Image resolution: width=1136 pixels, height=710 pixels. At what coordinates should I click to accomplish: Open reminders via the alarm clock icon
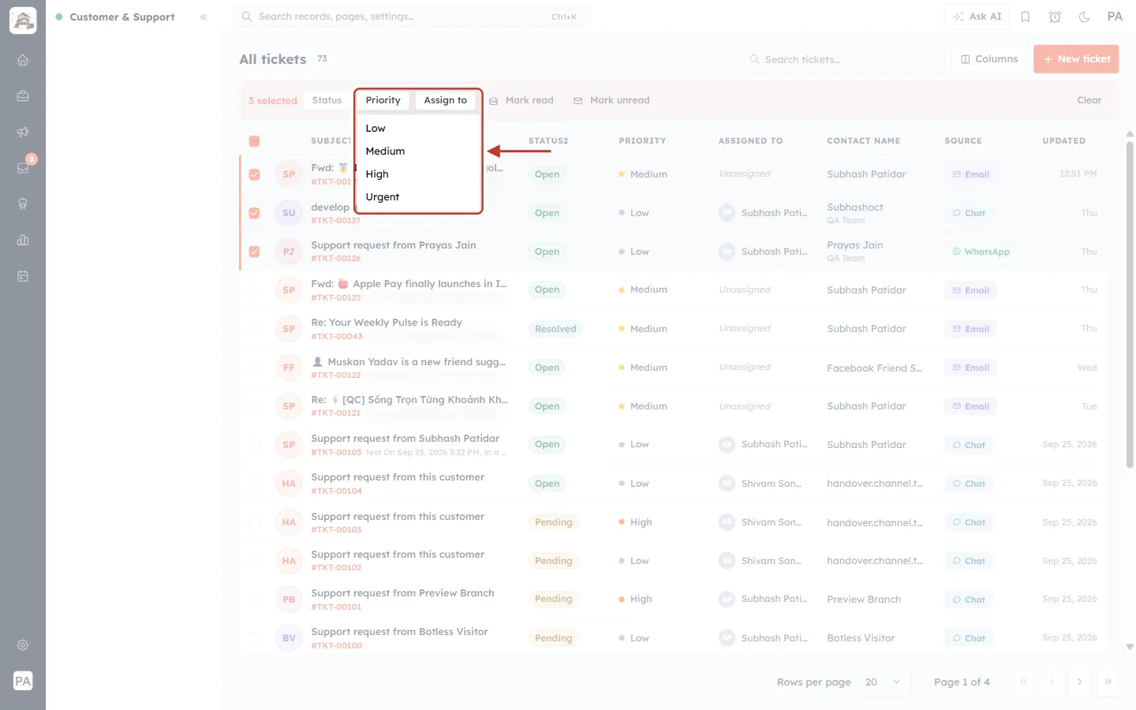(x=1055, y=17)
